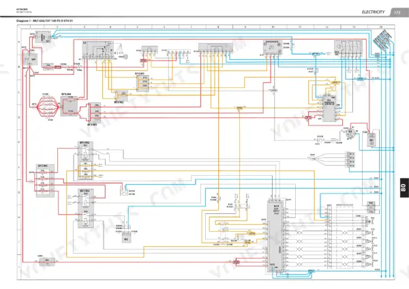The height and width of the screenshot is (289, 409).
Task: Click the wide connector block in column 8
Action: coord(215,49)
